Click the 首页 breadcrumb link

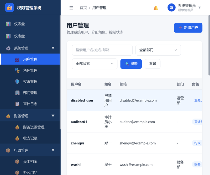coord(83,8)
